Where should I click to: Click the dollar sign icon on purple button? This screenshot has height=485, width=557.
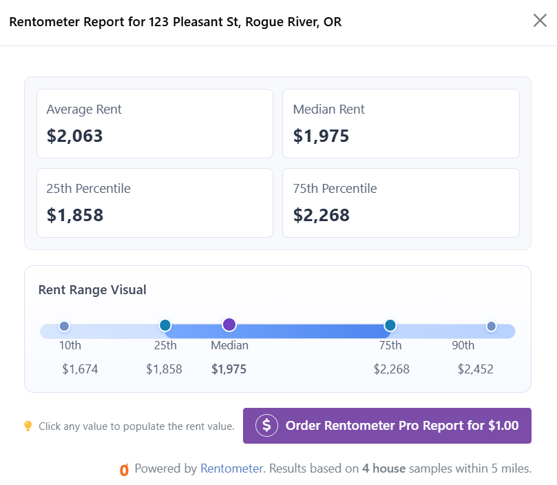click(266, 425)
